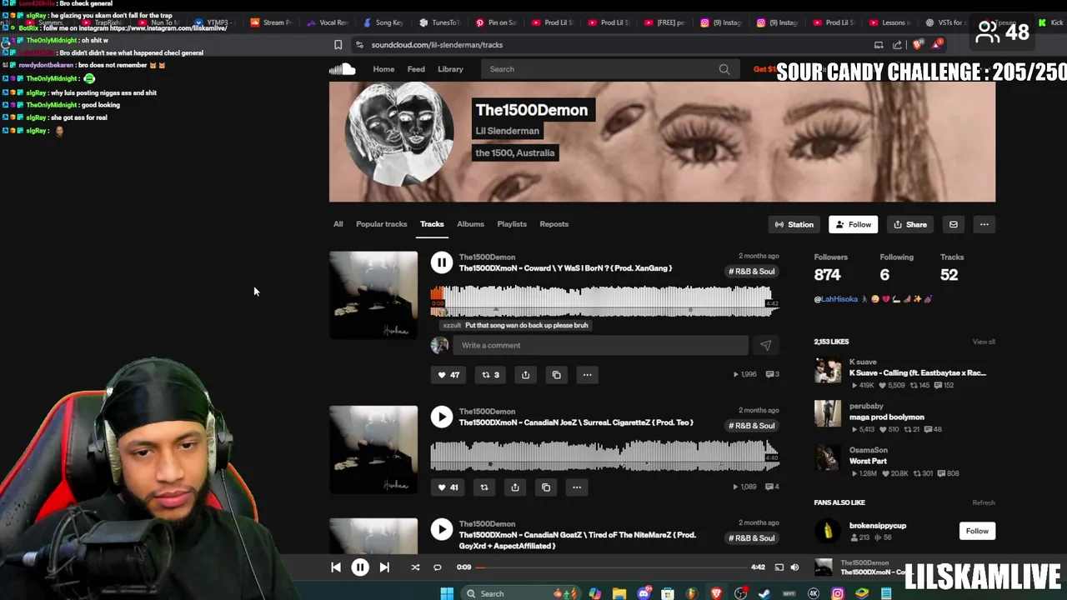Like the CanadiaN JoeZ track with 41 likes
This screenshot has height=600, width=1067.
tap(448, 487)
